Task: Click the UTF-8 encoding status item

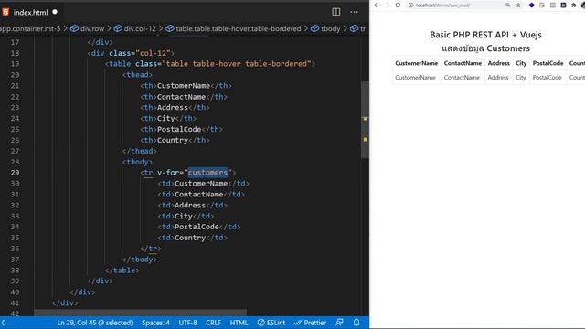Action: pos(187,323)
